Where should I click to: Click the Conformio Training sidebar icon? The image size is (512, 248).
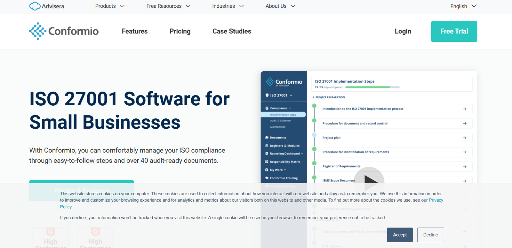tap(267, 178)
